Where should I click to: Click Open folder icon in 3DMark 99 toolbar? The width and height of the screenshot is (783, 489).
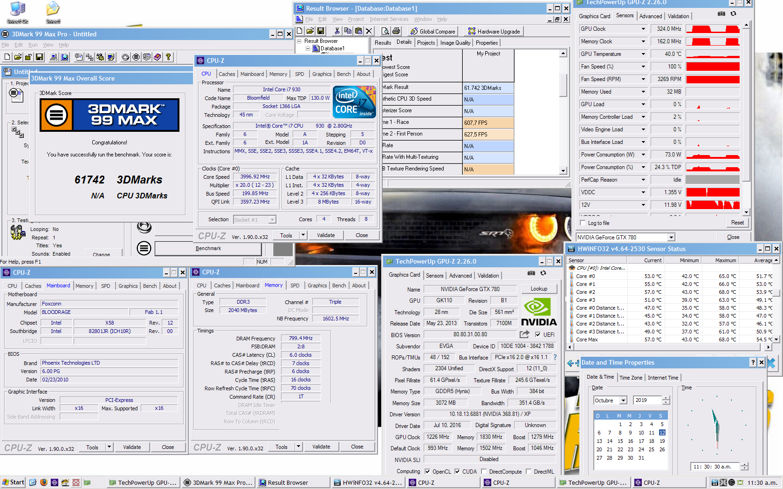pos(18,57)
